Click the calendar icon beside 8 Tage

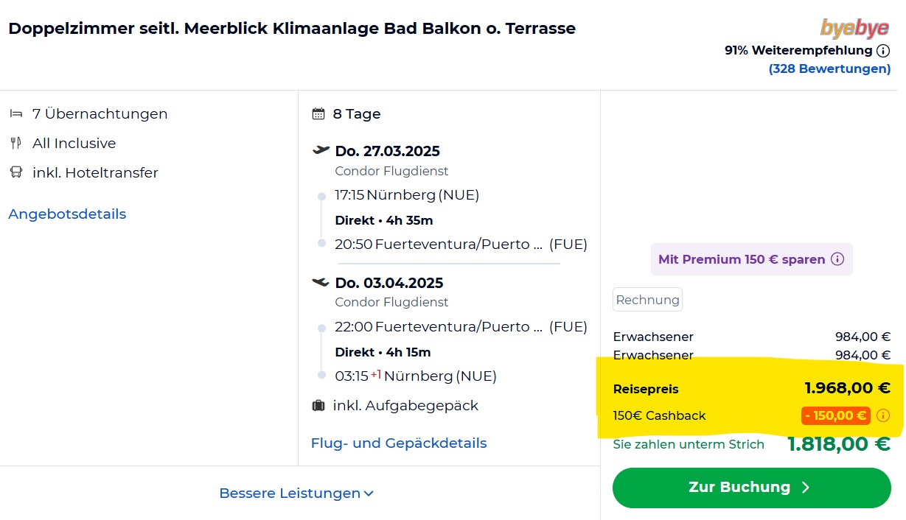(x=318, y=114)
